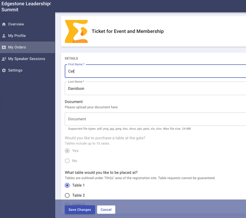Click the Settings gear icon
Image resolution: width=246 pixels, height=218 pixels.
point(4,70)
